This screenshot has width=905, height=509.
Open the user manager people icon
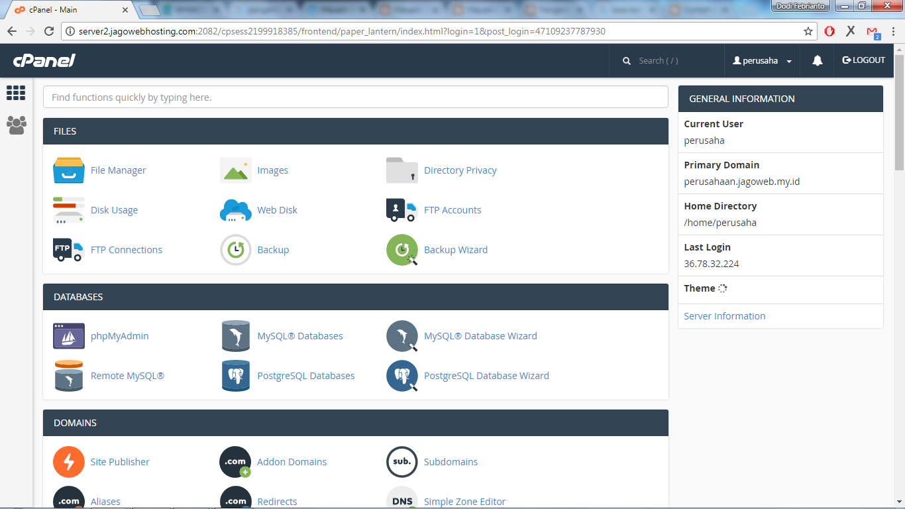[x=16, y=125]
